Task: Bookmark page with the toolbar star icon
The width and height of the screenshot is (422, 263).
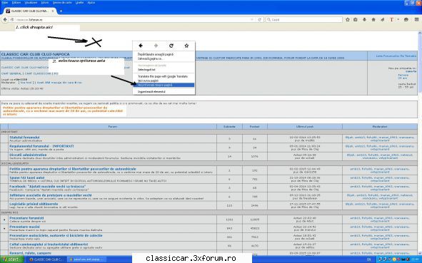Action: [348, 20]
